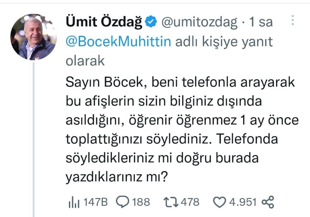
Task: Open the three-dot more options menu
Action: pos(293,21)
